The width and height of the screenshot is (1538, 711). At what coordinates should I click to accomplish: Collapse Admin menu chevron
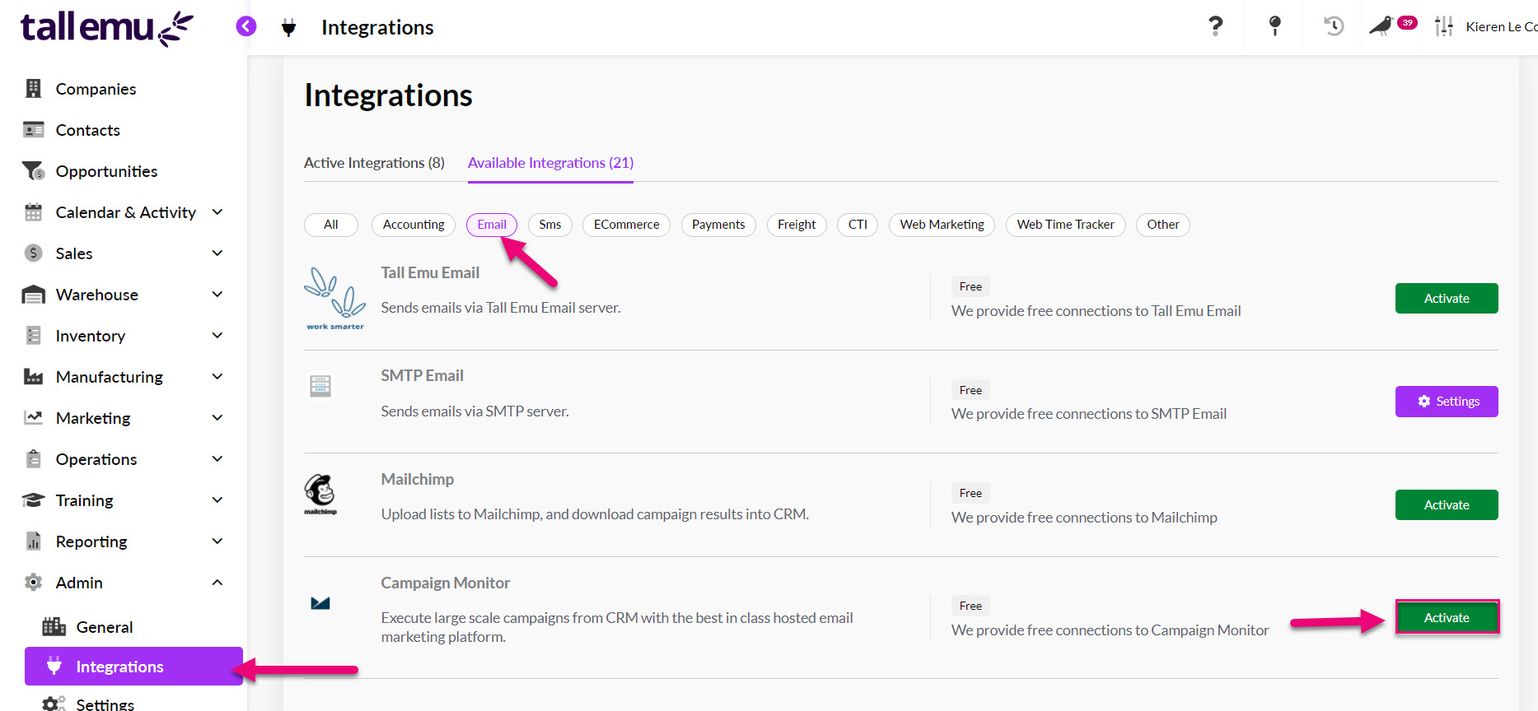click(x=217, y=582)
